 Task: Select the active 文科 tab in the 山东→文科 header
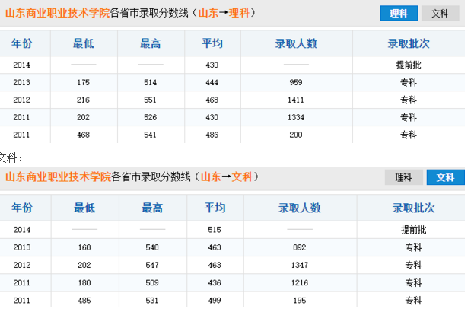[445, 177]
